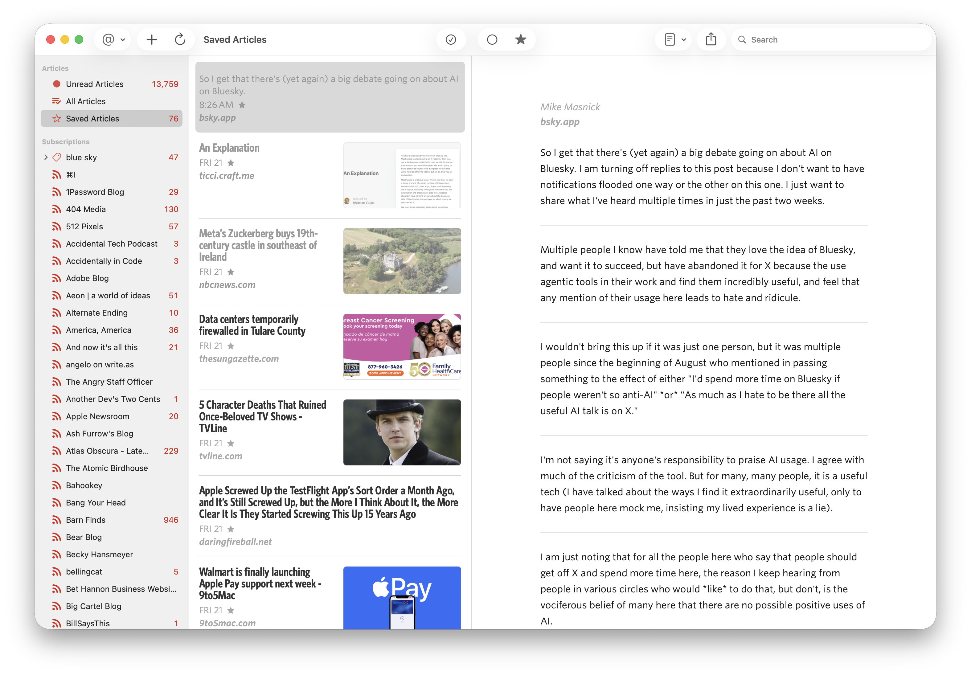Image resolution: width=971 pixels, height=675 pixels.
Task: Click star on thesungazette.com item
Action: point(231,346)
